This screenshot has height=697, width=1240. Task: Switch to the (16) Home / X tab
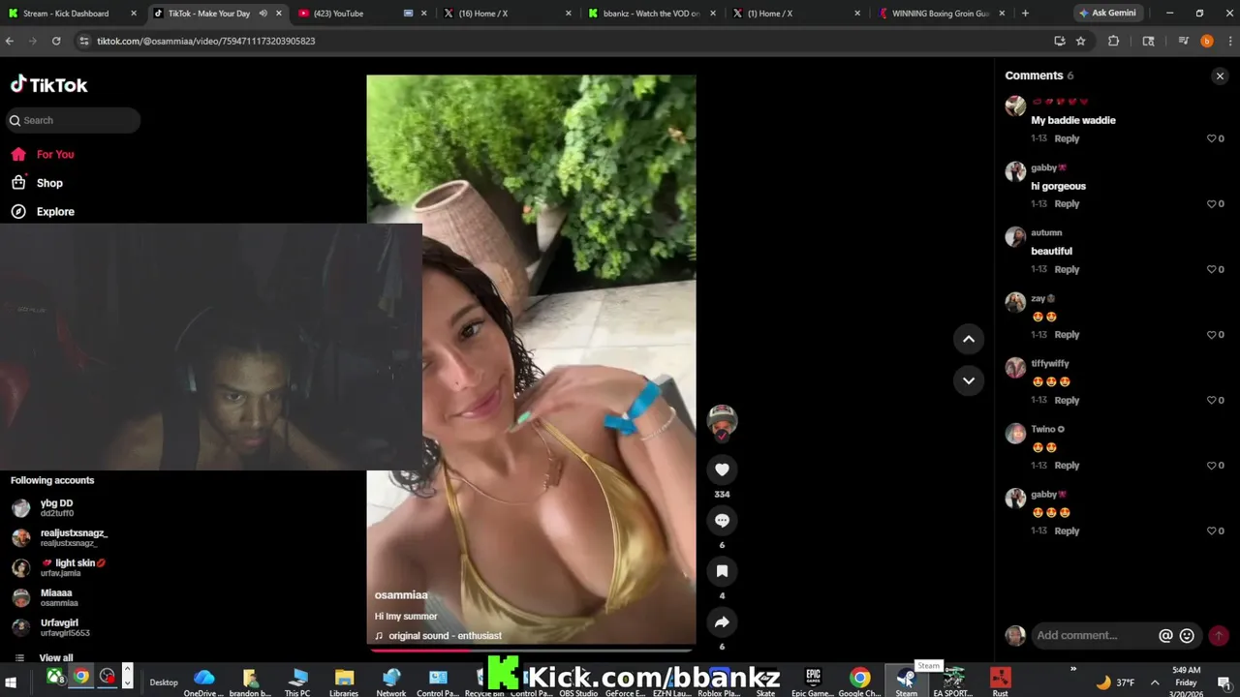point(506,14)
